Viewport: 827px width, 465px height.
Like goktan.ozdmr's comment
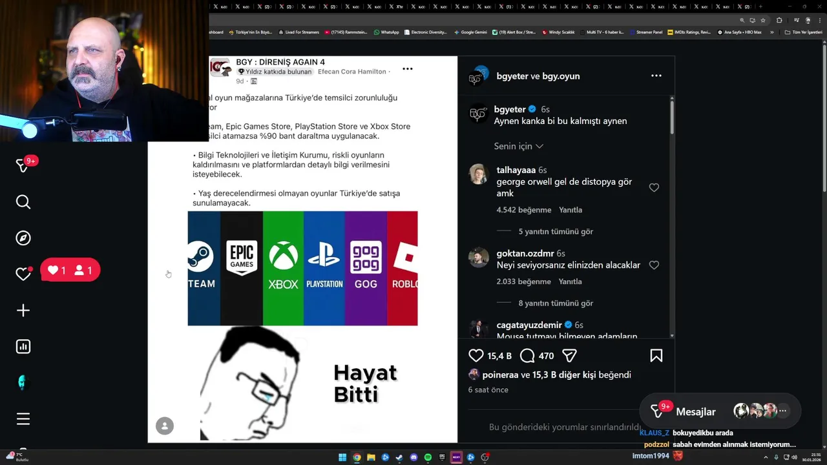[654, 265]
